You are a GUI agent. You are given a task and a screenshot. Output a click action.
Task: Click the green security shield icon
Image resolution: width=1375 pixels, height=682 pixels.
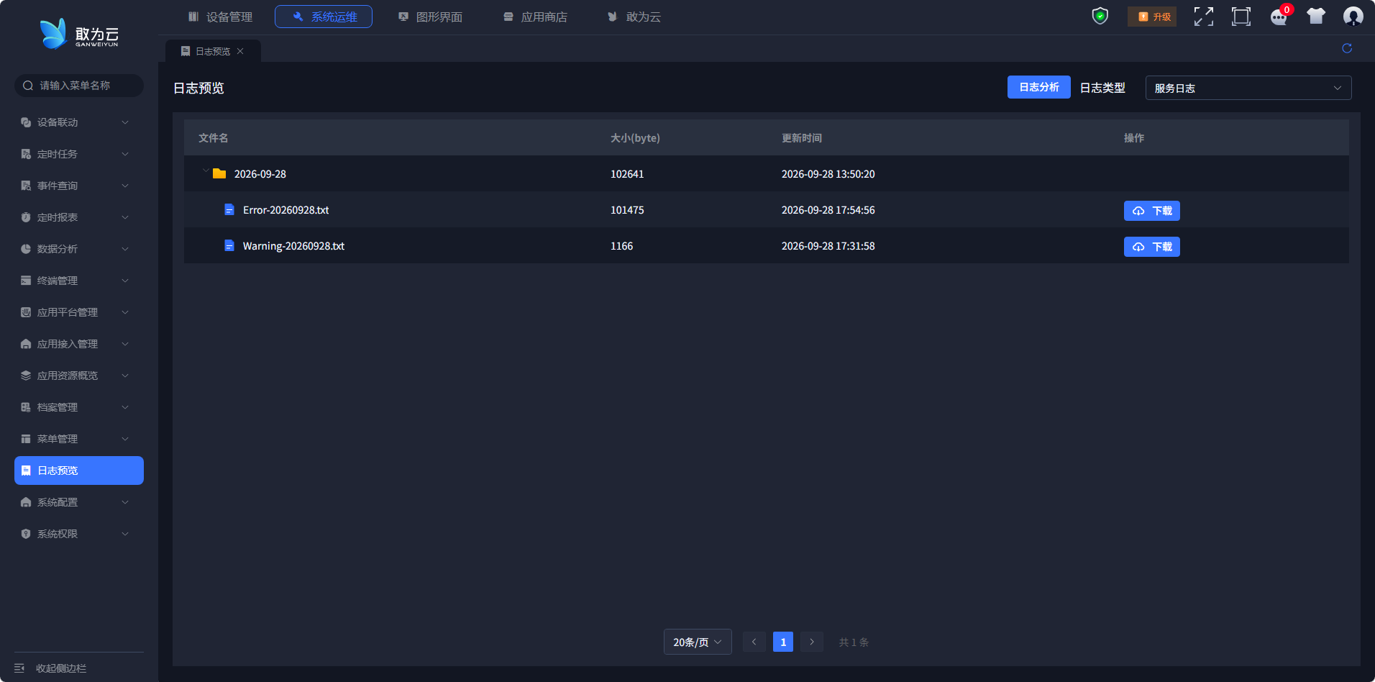1100,16
